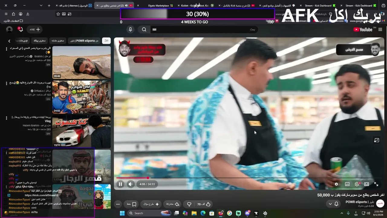The width and height of the screenshot is (387, 218).
Task: Submit search with magnifier button
Action: [x=144, y=29]
